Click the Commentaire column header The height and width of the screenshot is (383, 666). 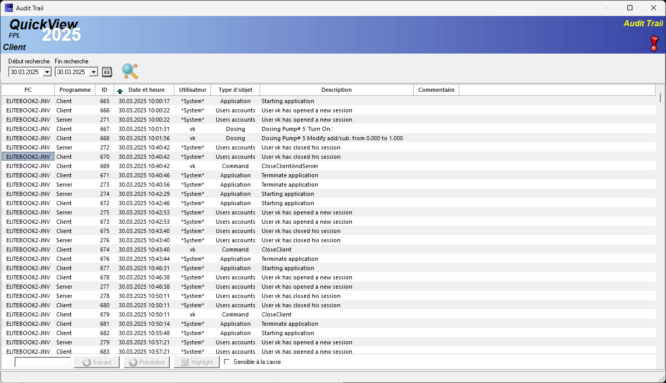coord(435,90)
